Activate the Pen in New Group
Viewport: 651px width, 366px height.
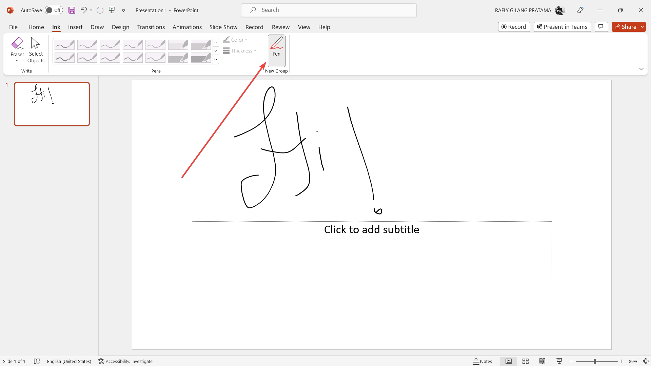[276, 50]
